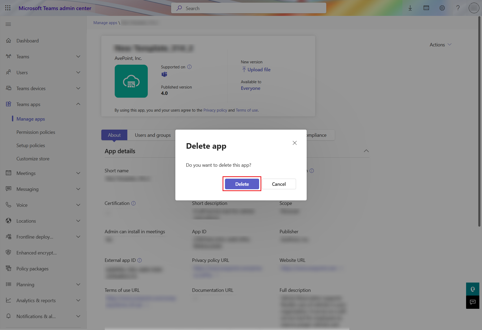Click the help question mark icon
The image size is (482, 330).
(458, 8)
